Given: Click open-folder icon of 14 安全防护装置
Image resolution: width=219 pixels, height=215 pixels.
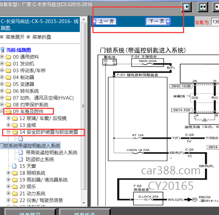Looking at the screenshot, I should tap(15, 132).
